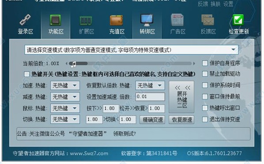Open the 广告区 newspaper icon
The height and width of the screenshot is (164, 264).
click(177, 20)
